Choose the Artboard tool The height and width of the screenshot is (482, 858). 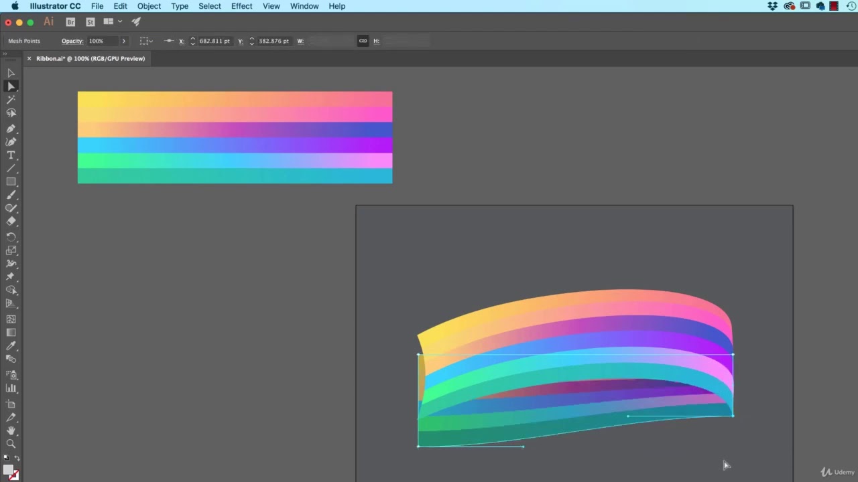11,404
